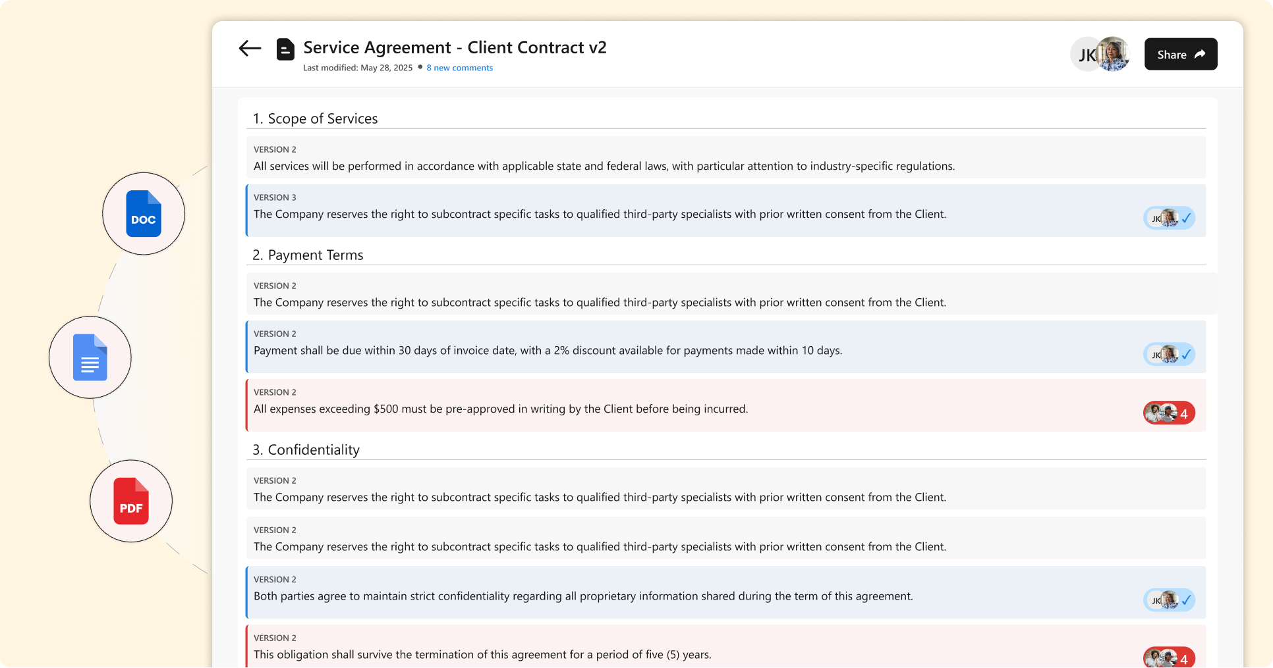This screenshot has width=1273, height=668.
Task: Click the '2. Payment Terms' heading
Action: tap(308, 255)
